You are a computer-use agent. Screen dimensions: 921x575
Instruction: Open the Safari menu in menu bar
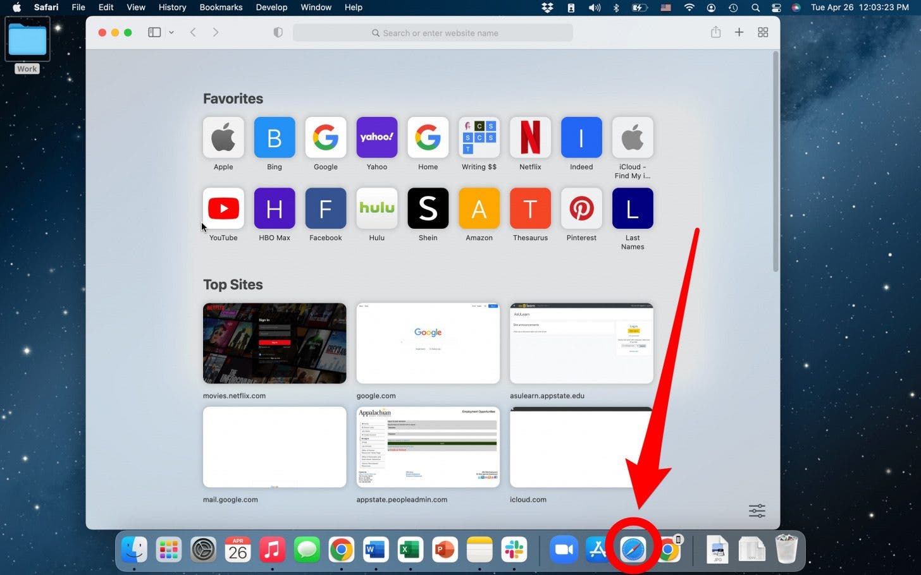click(x=46, y=8)
